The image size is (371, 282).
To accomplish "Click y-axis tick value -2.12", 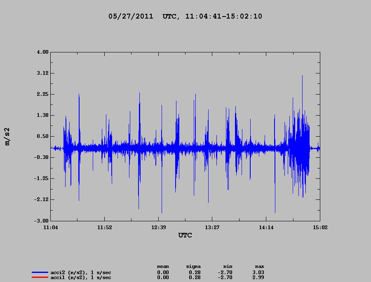I will click(x=41, y=199).
